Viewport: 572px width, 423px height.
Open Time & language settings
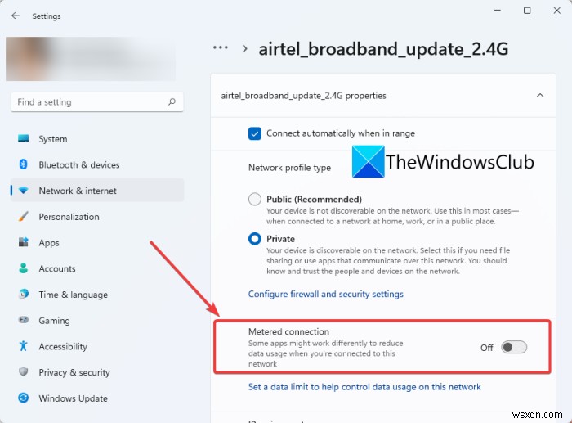click(x=73, y=295)
